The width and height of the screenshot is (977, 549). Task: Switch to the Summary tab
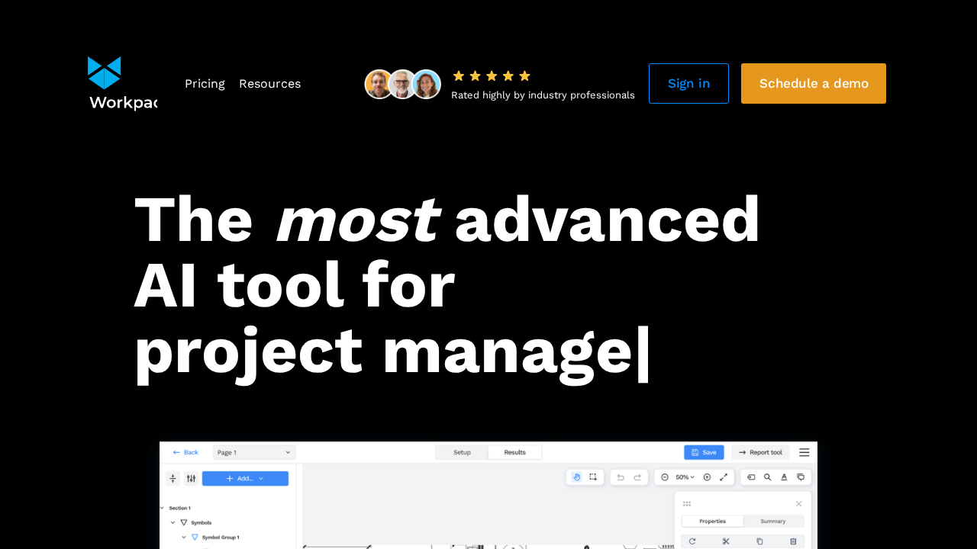772,522
